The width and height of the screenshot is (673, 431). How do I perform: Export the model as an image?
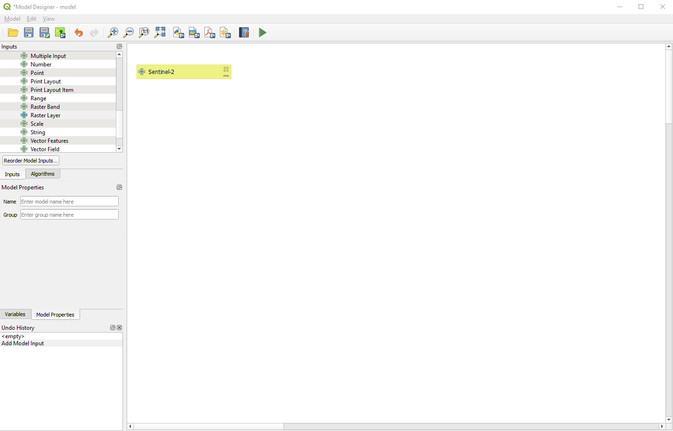coord(194,33)
